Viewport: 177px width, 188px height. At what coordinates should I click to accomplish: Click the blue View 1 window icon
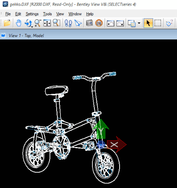[x=3, y=35]
